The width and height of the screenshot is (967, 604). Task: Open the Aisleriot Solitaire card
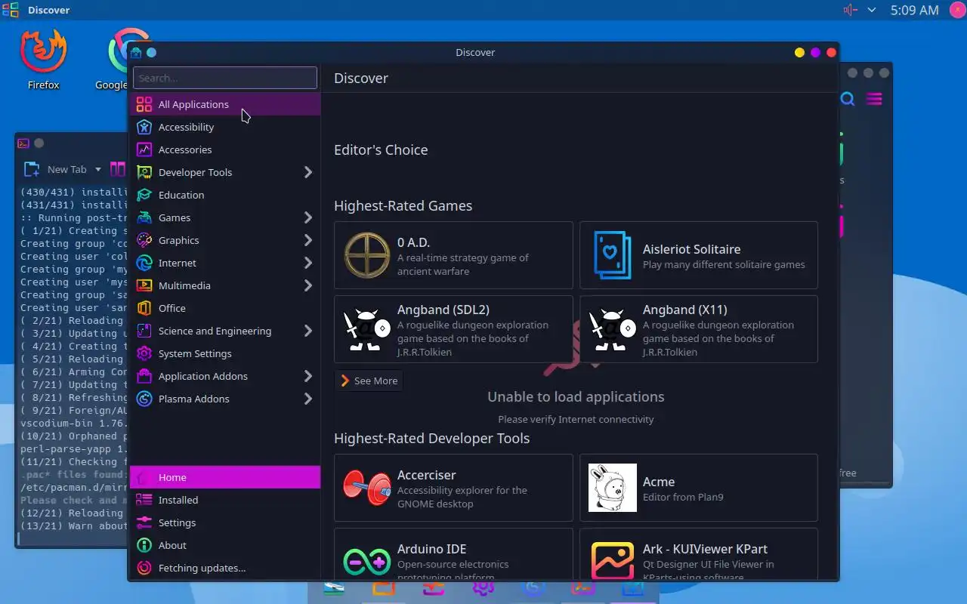699,255
